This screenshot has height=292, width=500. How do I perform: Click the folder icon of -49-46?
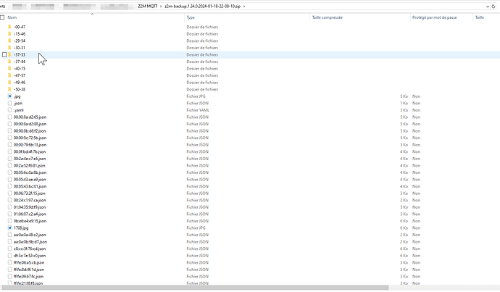tap(9, 83)
